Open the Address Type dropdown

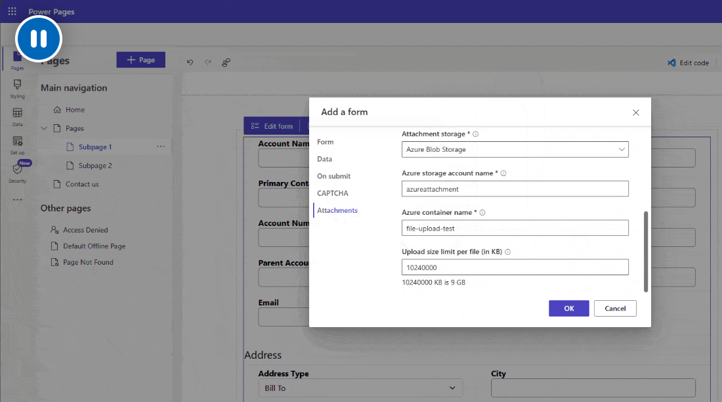click(360, 388)
